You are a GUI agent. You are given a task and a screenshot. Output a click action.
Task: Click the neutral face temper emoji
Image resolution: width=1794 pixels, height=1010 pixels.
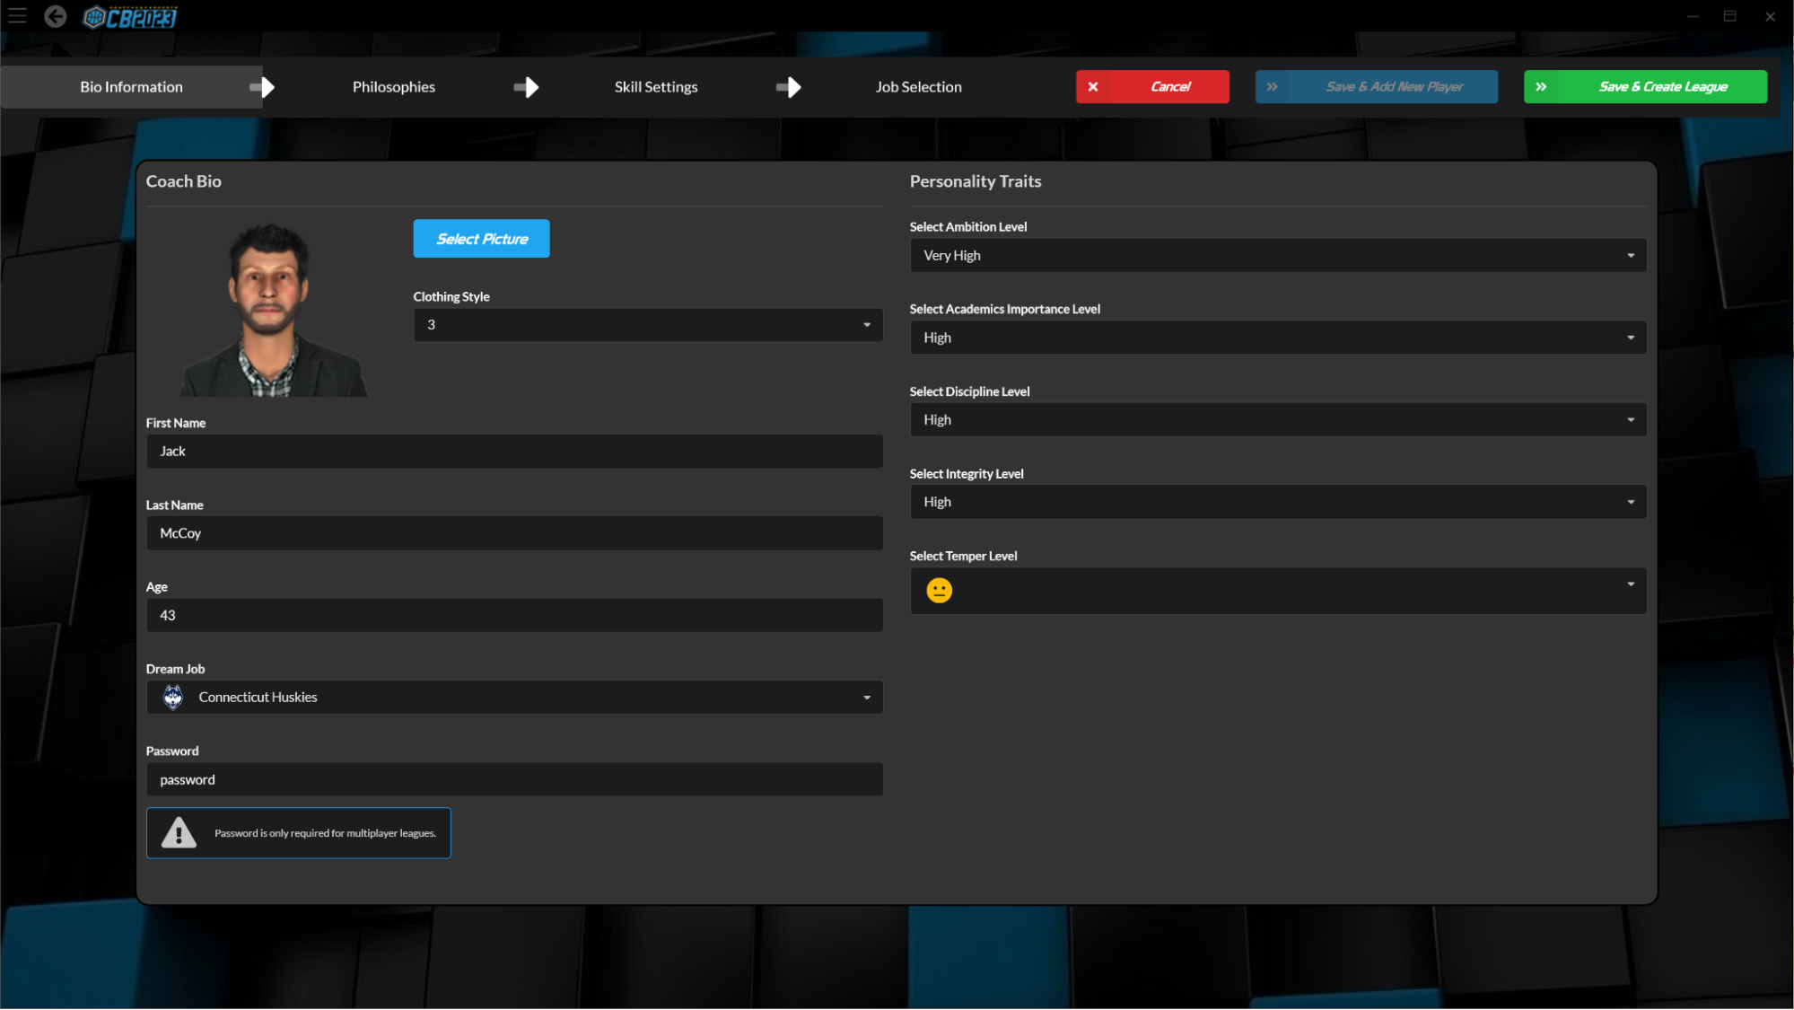click(x=939, y=591)
